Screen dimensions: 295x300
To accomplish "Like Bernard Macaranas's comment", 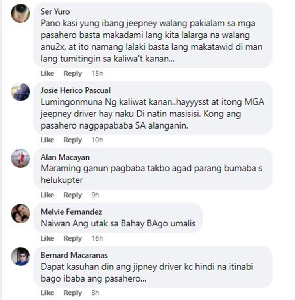I will click(47, 293).
